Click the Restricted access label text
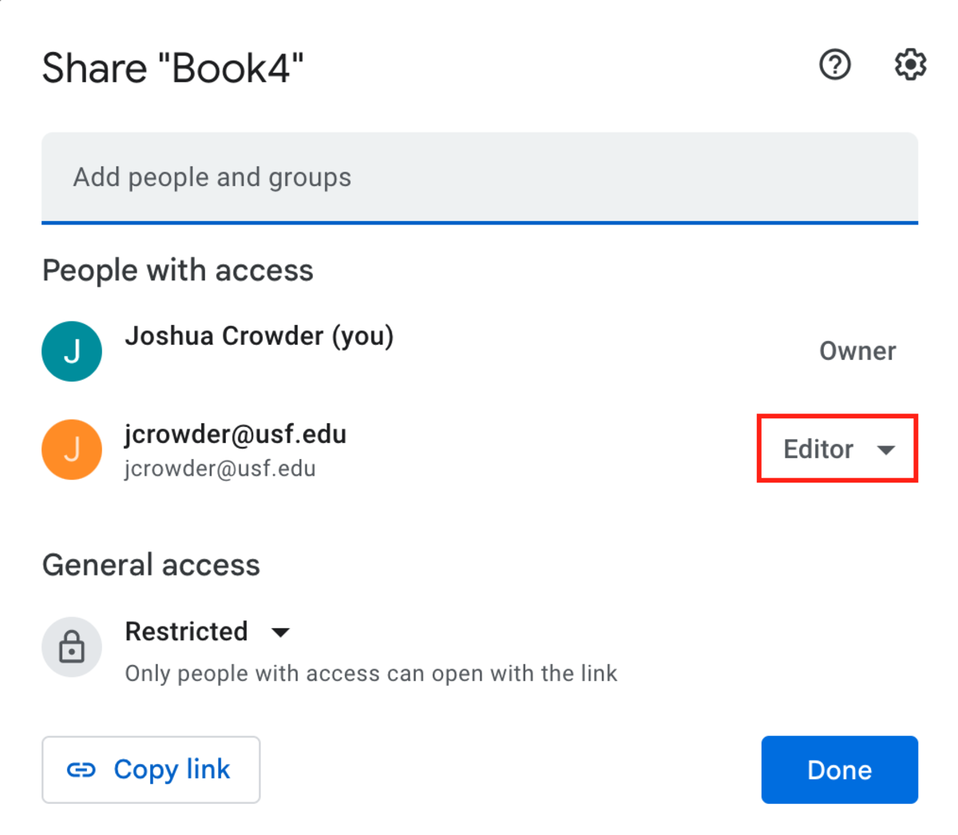 pyautogui.click(x=187, y=631)
